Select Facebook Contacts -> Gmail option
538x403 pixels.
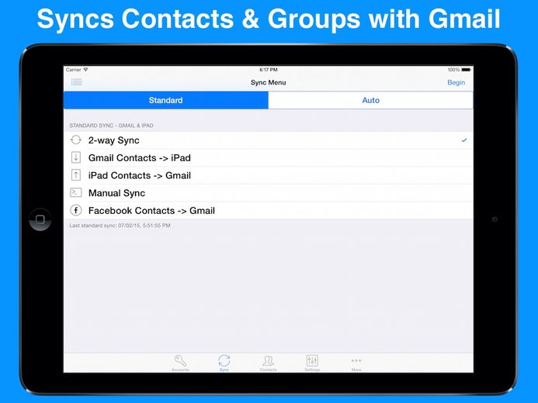[x=269, y=210]
